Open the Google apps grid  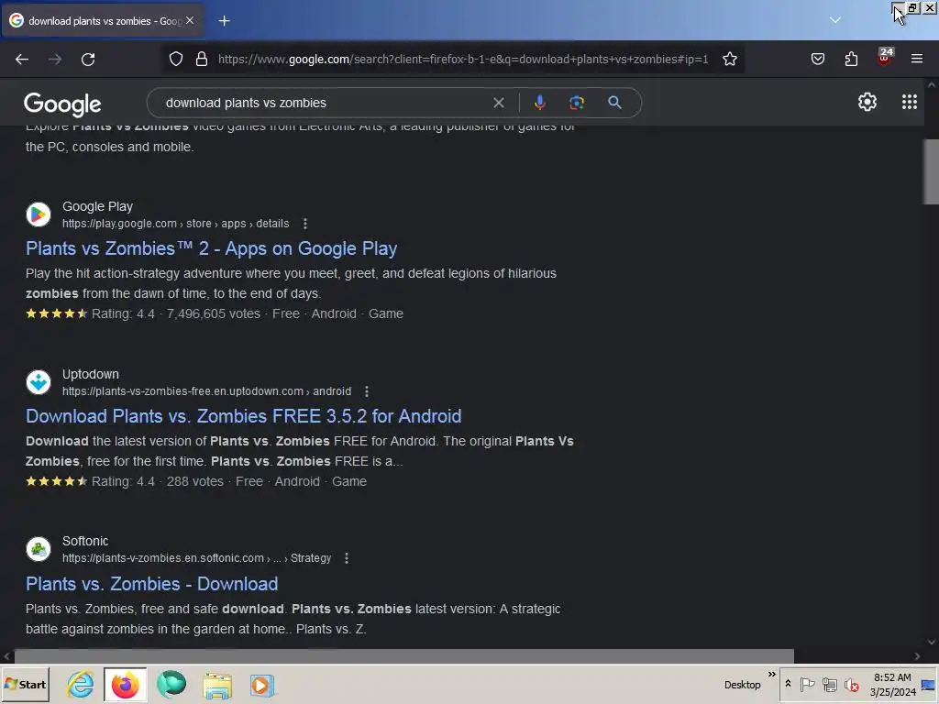(x=910, y=103)
